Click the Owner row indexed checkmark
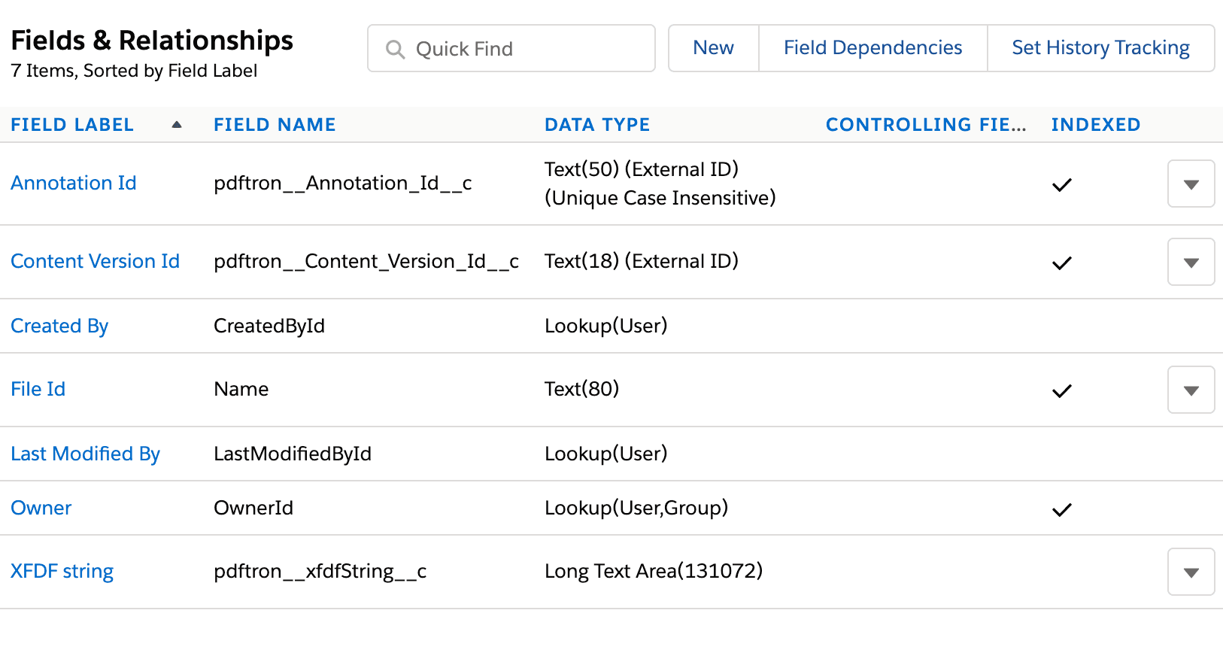Viewport: 1223px width, 671px height. [x=1061, y=510]
